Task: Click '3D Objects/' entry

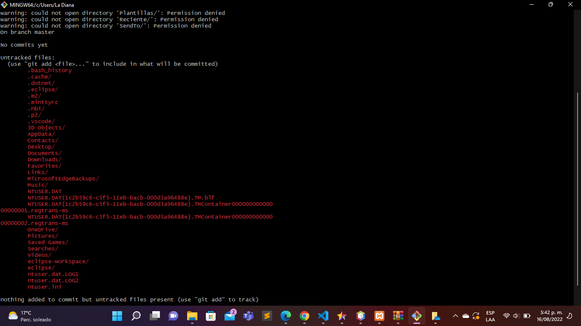Action: [x=46, y=128]
